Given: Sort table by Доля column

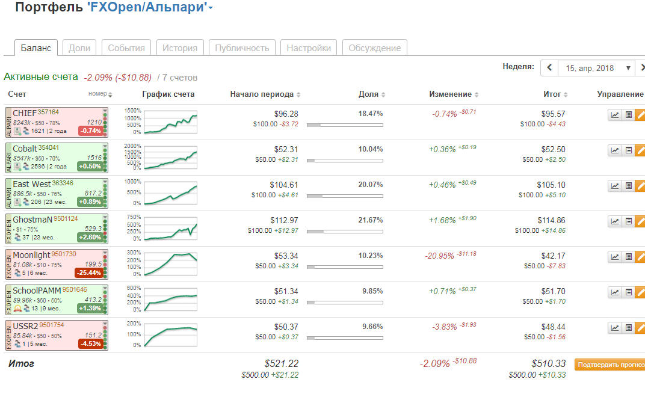Looking at the screenshot, I should (372, 94).
